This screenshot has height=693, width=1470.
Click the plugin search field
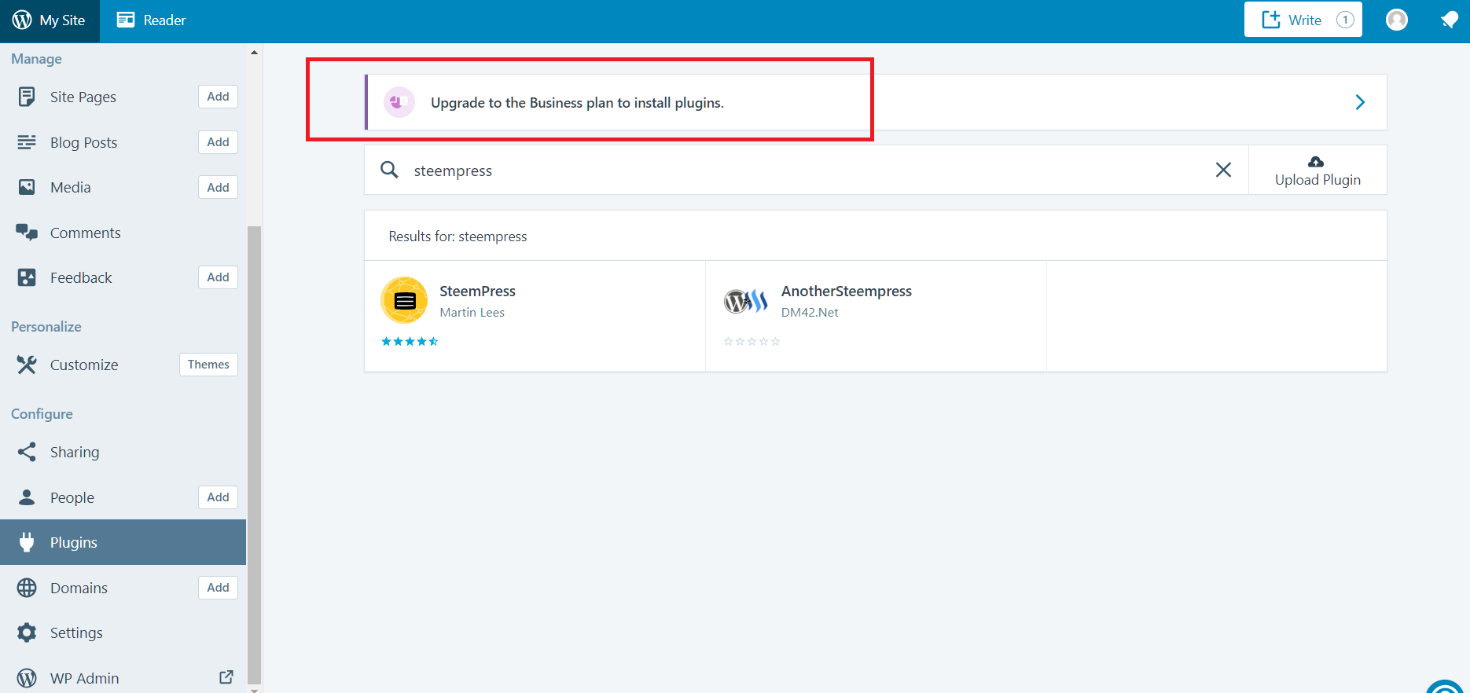[806, 170]
